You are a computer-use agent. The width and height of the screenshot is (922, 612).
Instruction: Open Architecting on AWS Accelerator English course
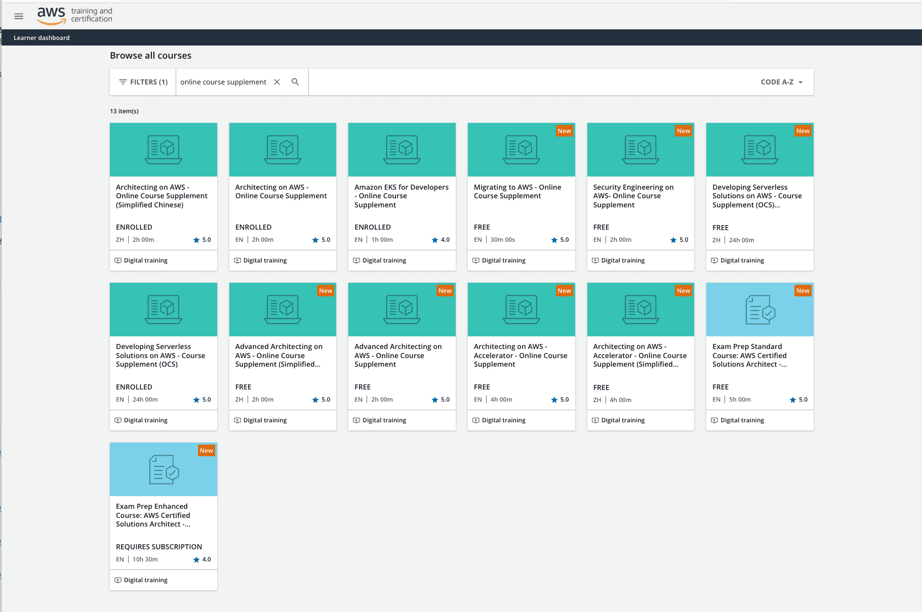point(520,356)
